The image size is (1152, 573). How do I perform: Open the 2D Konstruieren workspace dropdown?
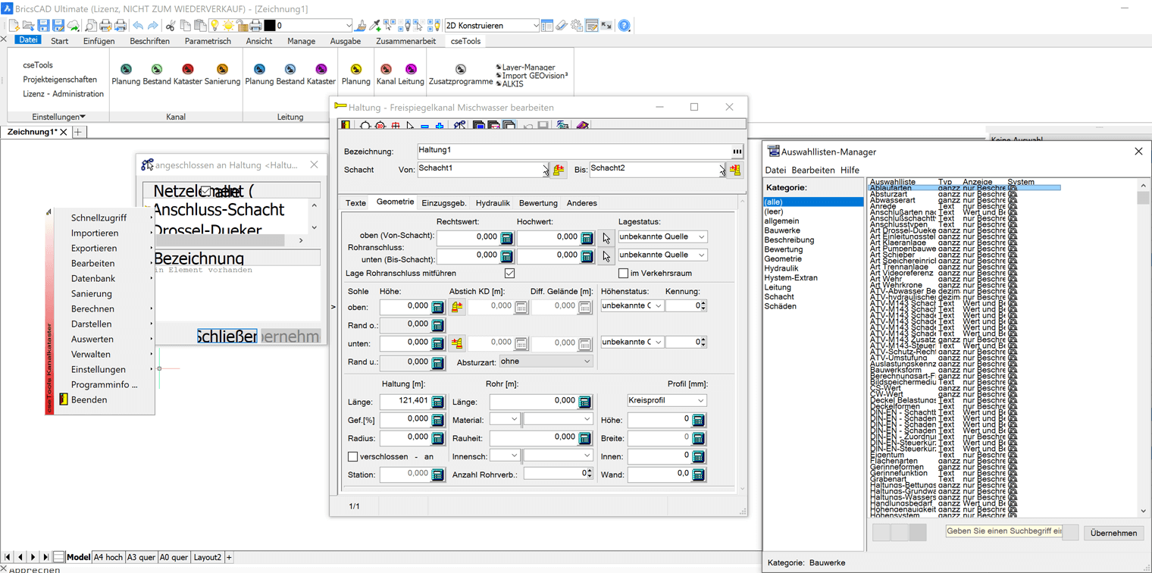click(535, 26)
